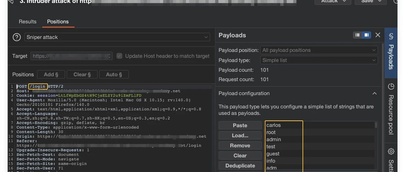Open the Results tab
This screenshot has height=172, width=405.
pyautogui.click(x=28, y=21)
